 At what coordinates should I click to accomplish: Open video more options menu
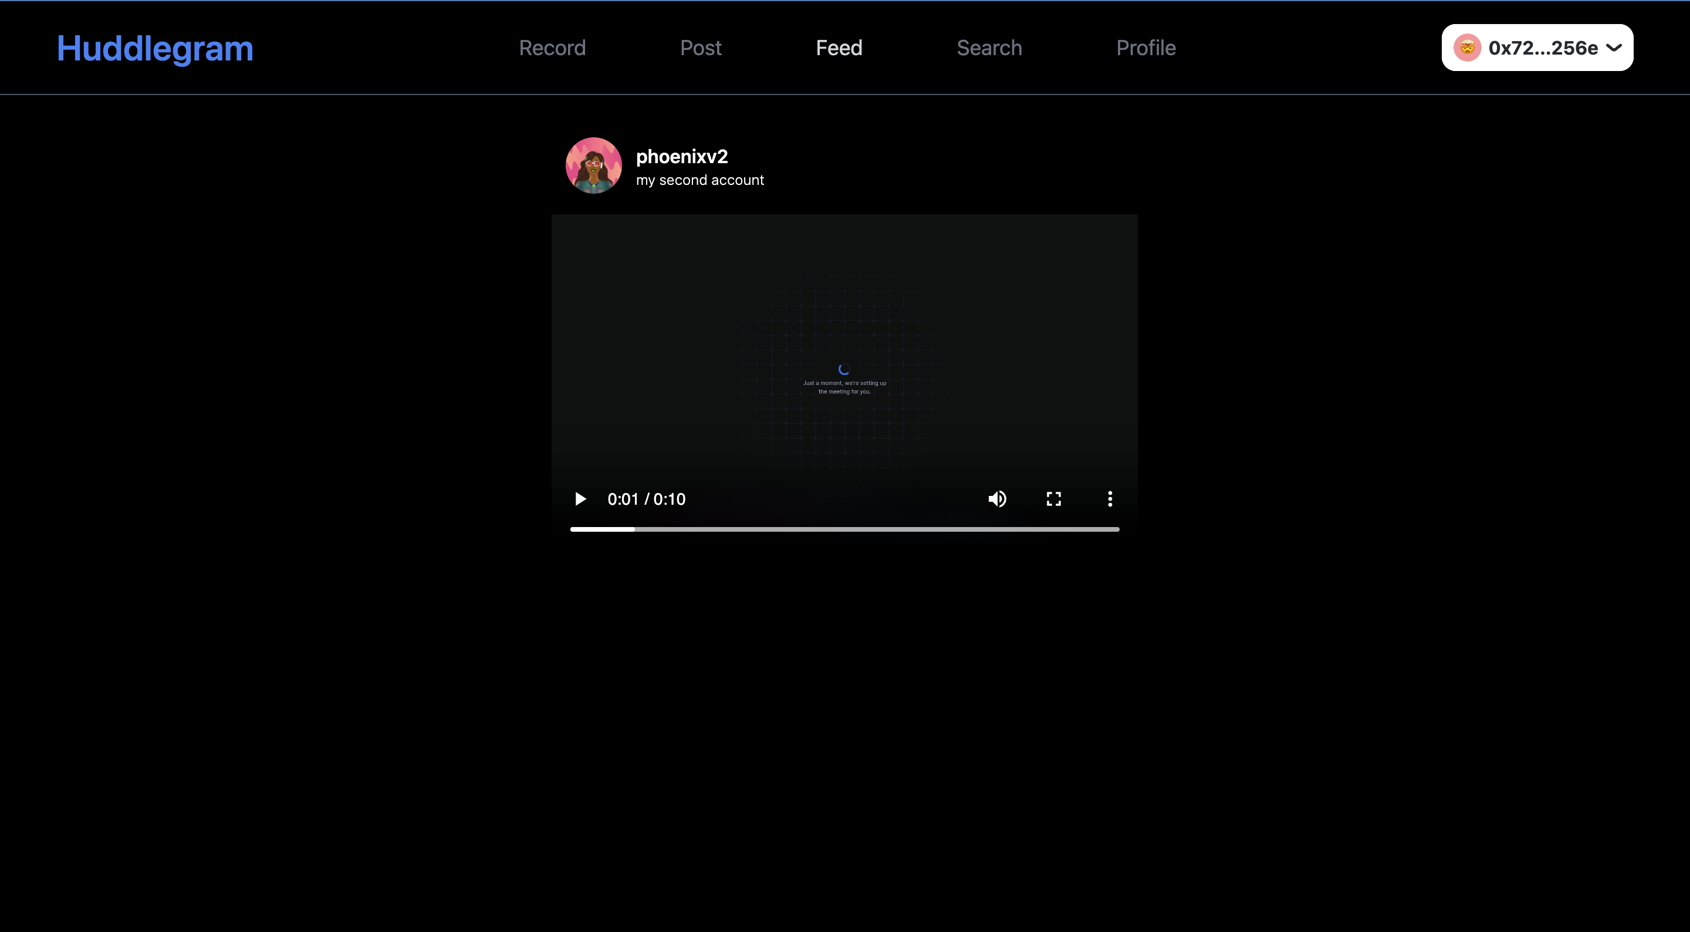(x=1110, y=499)
